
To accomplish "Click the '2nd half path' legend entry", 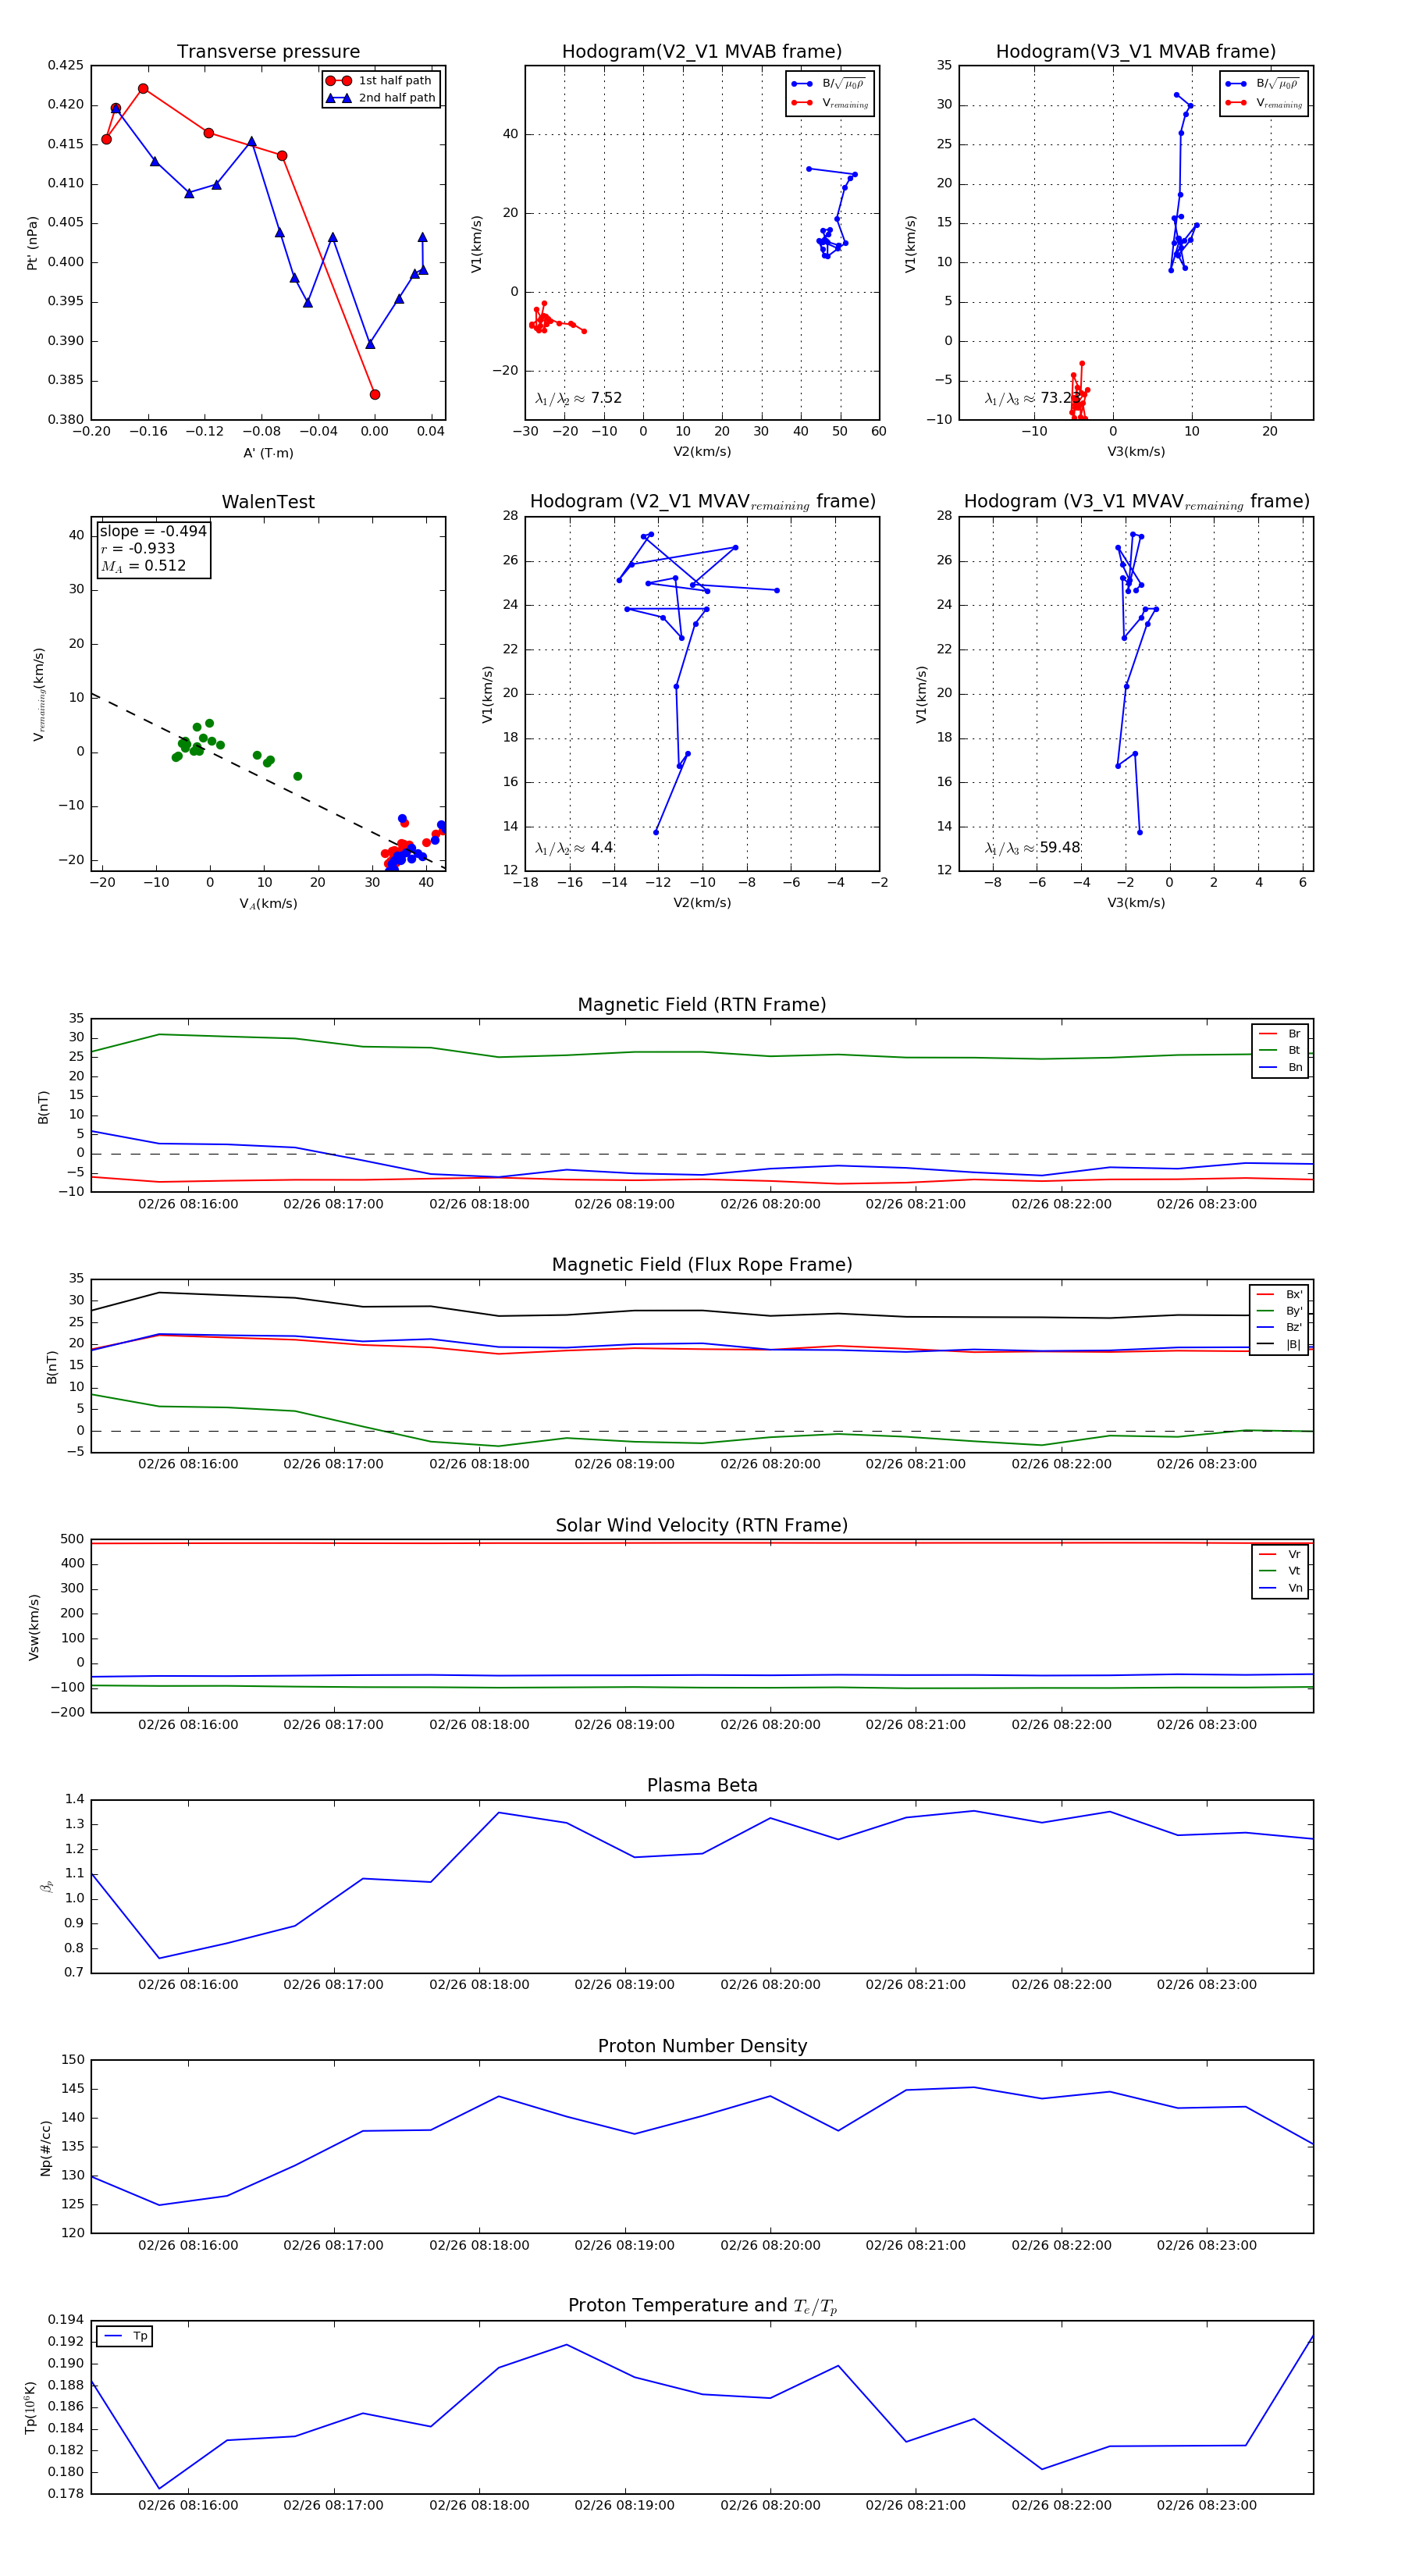I will coord(381,98).
